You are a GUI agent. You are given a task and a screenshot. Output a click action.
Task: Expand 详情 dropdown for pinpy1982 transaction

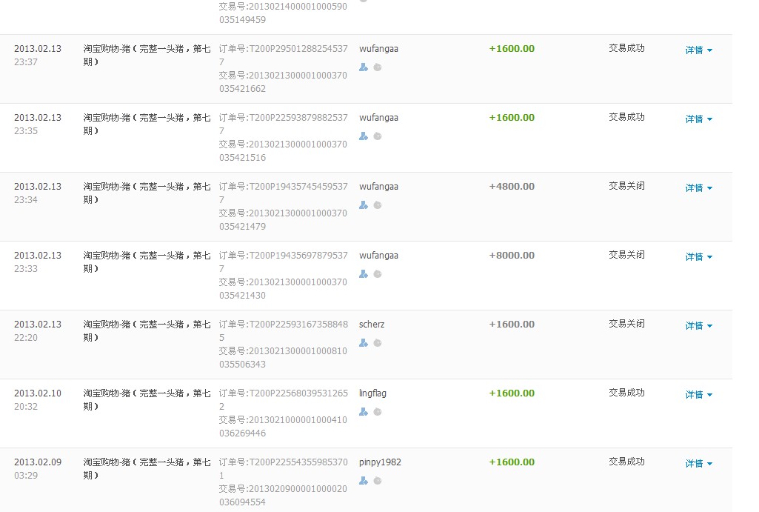tap(698, 464)
